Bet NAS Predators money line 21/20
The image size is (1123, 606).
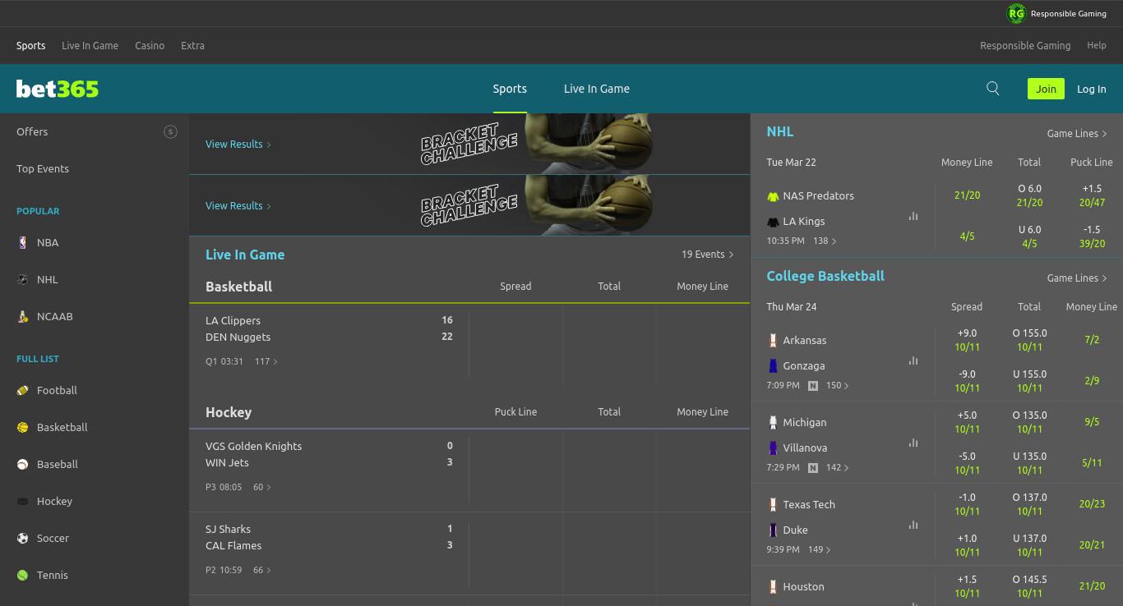click(x=967, y=195)
